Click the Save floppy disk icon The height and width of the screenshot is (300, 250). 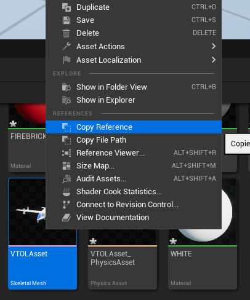click(67, 20)
